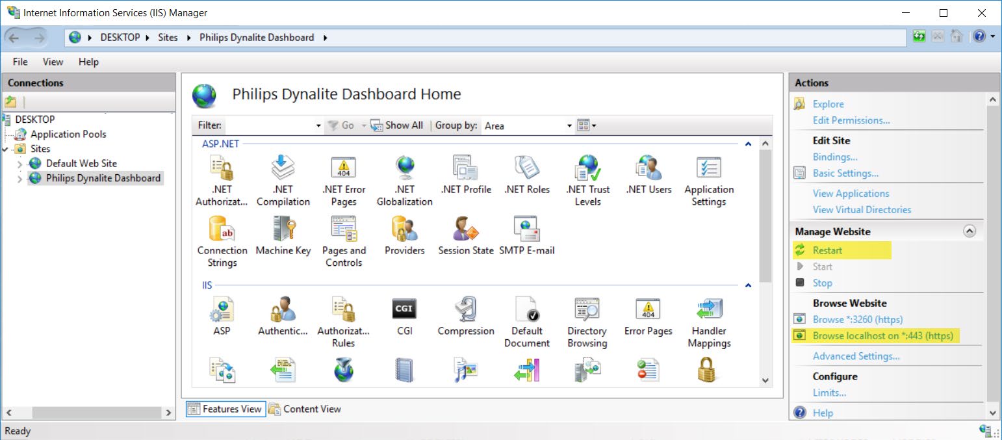Open the File menu
The width and height of the screenshot is (1002, 440).
tap(20, 62)
